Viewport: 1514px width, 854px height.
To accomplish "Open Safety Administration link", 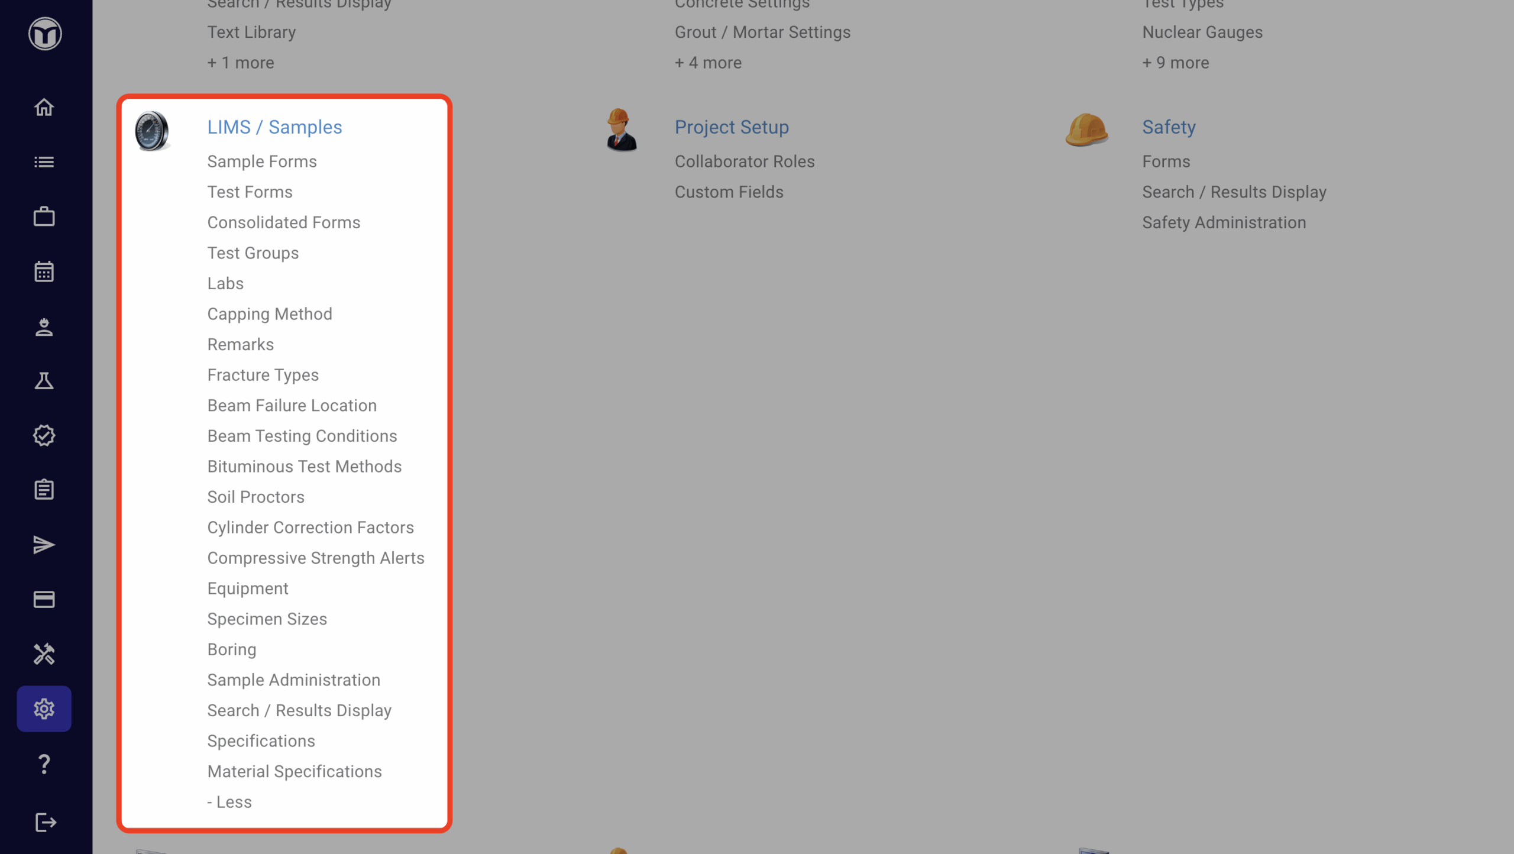I will pos(1224,222).
